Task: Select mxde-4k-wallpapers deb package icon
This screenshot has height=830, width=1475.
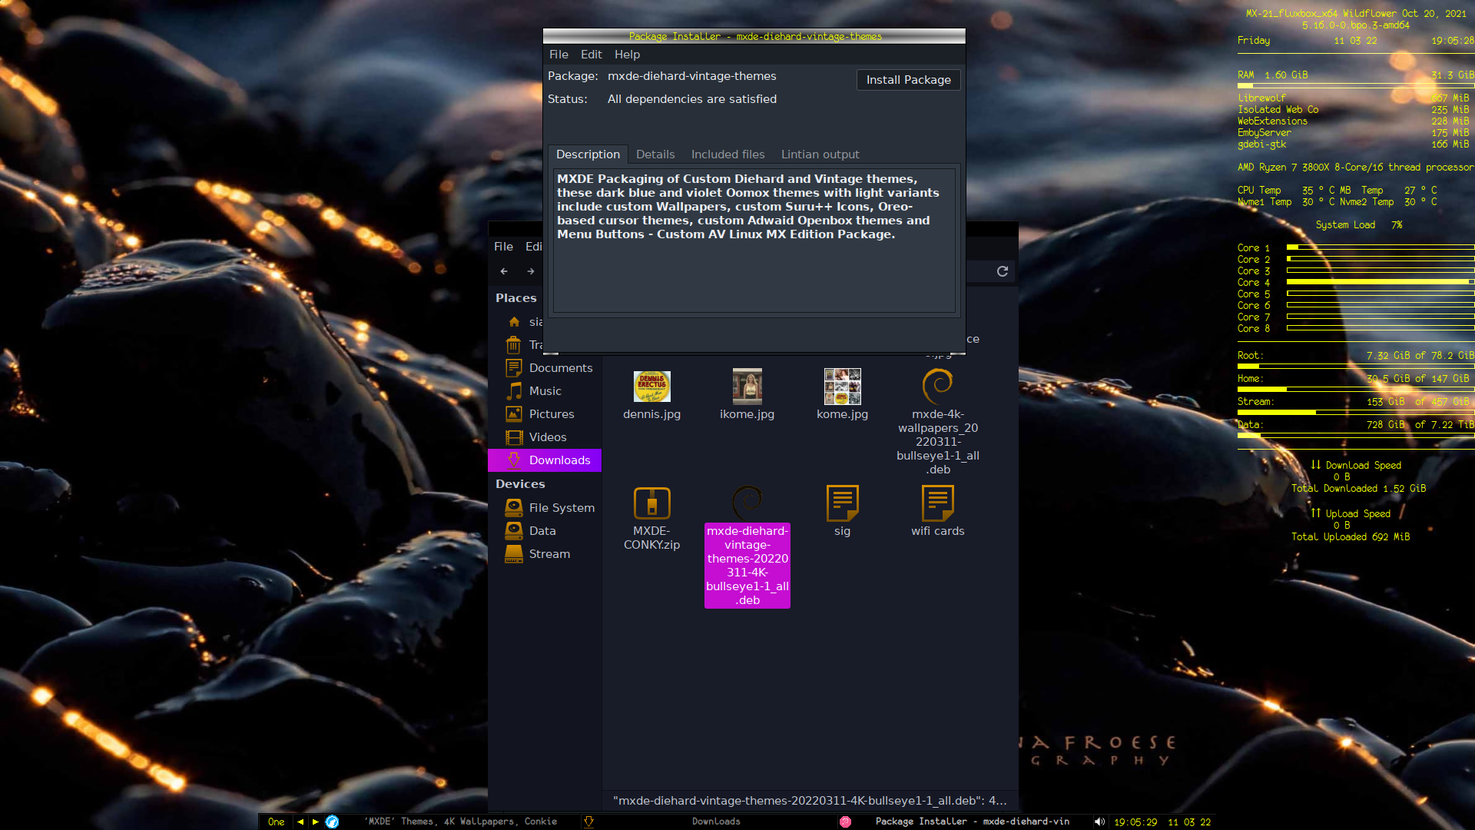Action: coord(937,387)
